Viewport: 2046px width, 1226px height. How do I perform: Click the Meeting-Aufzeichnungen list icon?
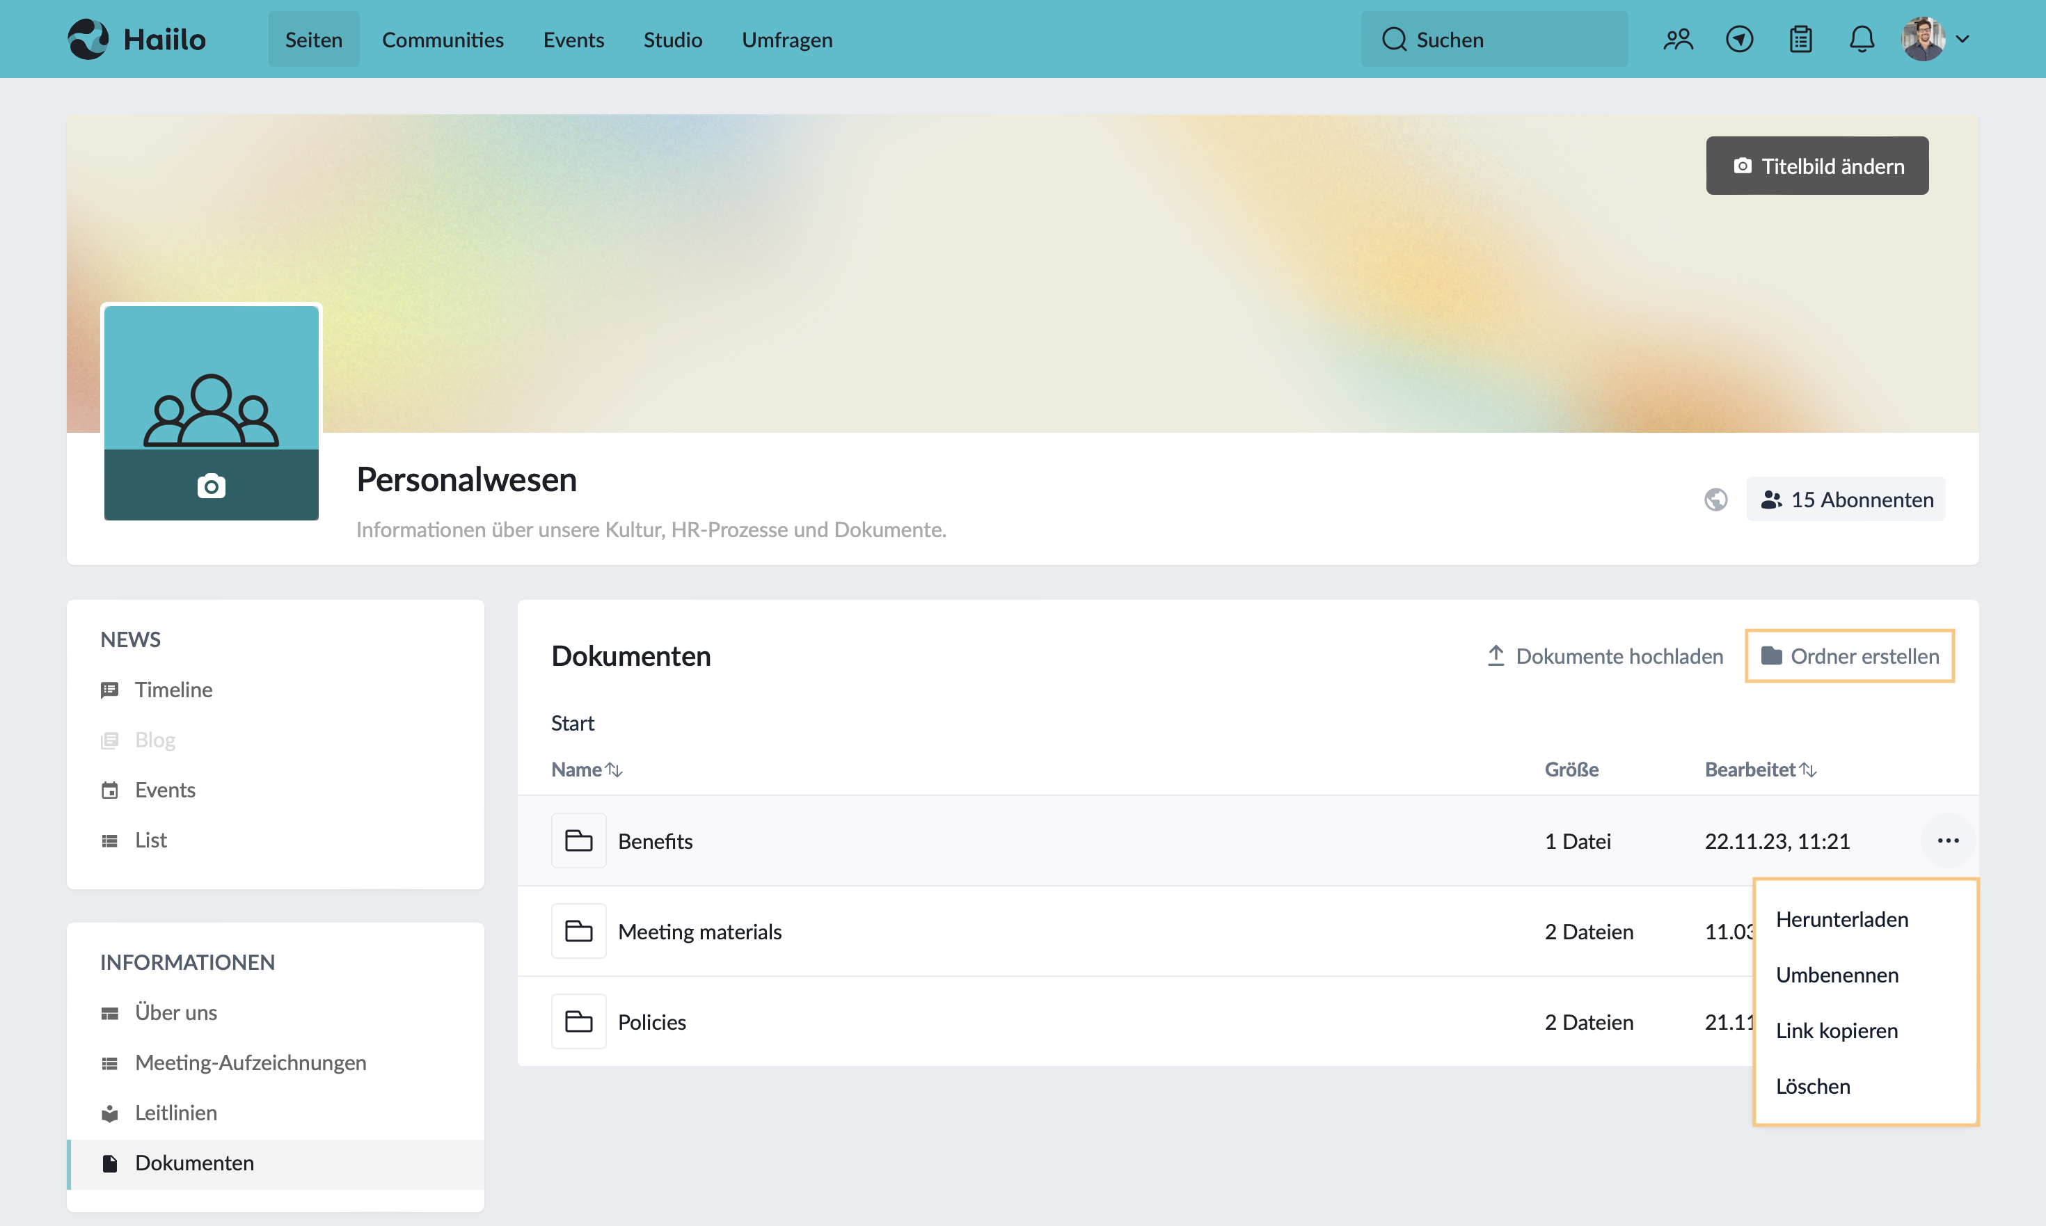(109, 1064)
